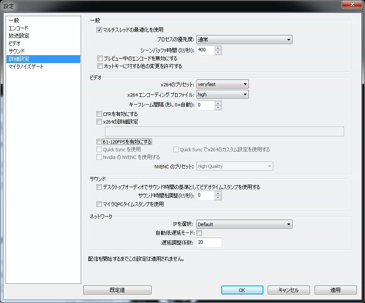Viewport: 365px width, 303px height.
Task: Increase サウンド時間を調整 with up arrow
Action: (x=218, y=194)
